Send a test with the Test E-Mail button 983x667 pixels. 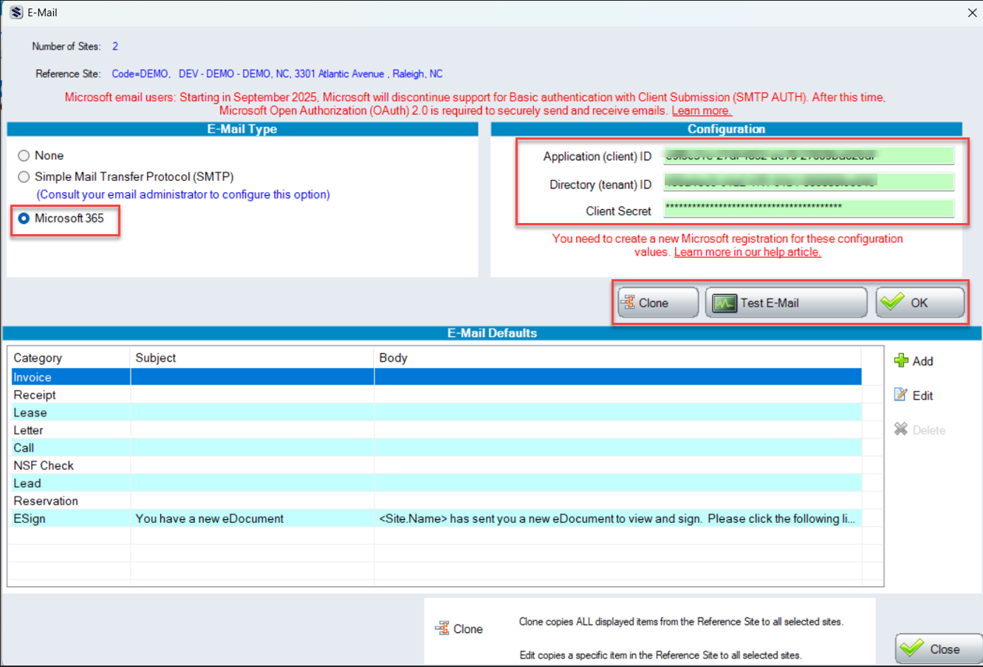(x=786, y=303)
